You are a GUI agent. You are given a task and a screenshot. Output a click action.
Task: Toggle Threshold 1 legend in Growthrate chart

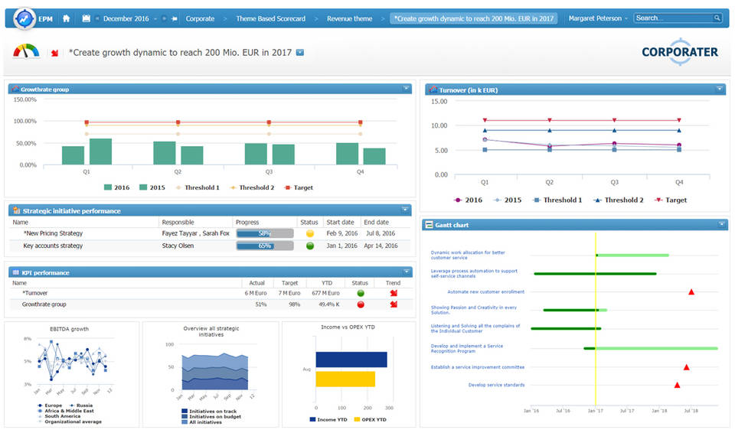point(197,187)
